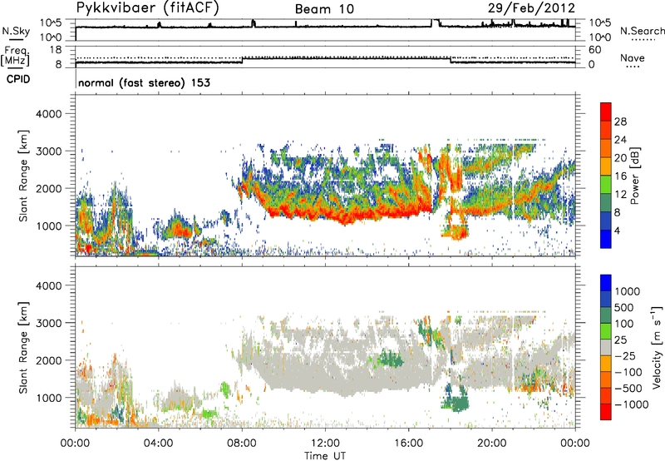Click the 'Freq. [MHz]' axis label
The image size is (665, 461).
[x=16, y=57]
